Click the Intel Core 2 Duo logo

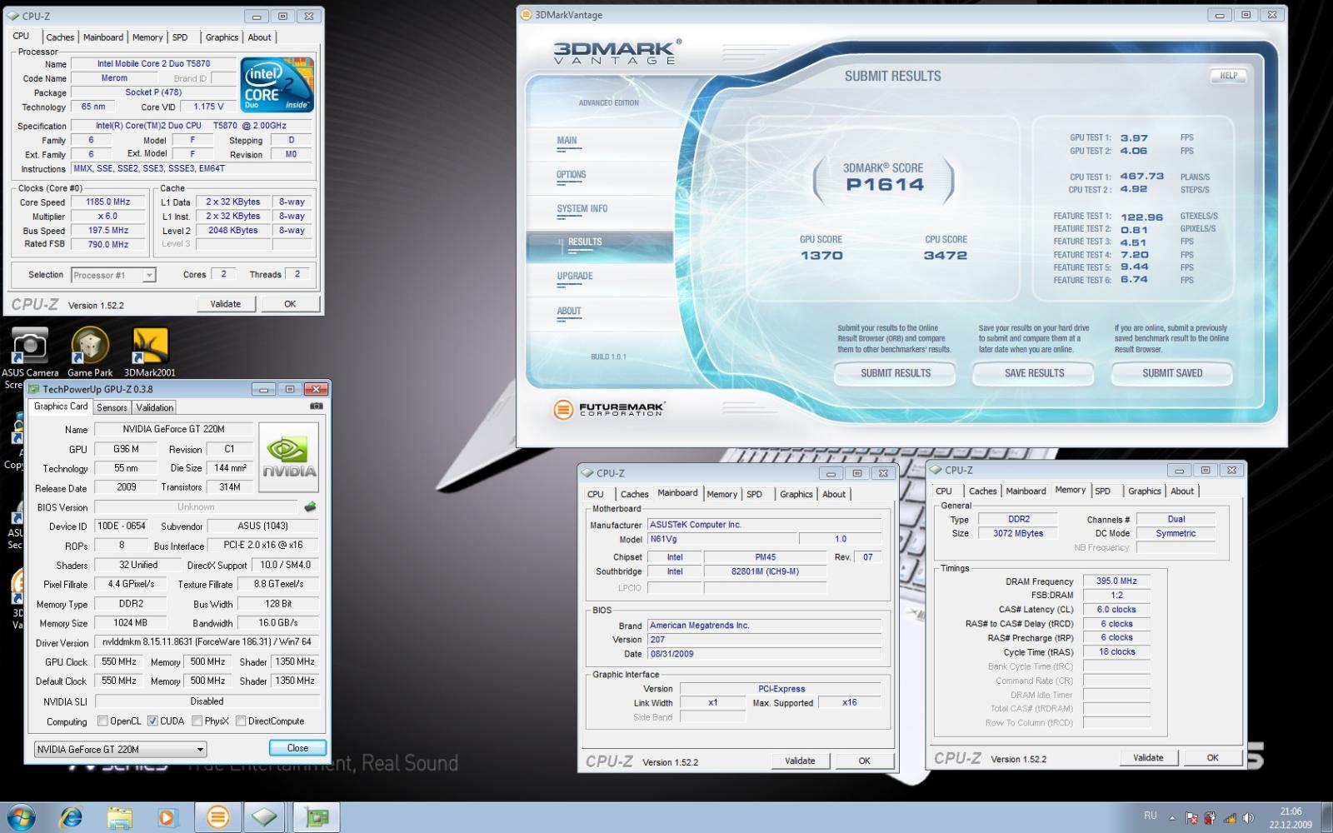277,85
